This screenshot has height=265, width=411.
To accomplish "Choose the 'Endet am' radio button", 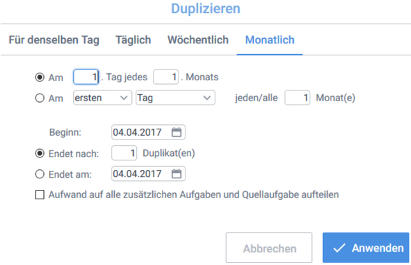I will pyautogui.click(x=40, y=173).
